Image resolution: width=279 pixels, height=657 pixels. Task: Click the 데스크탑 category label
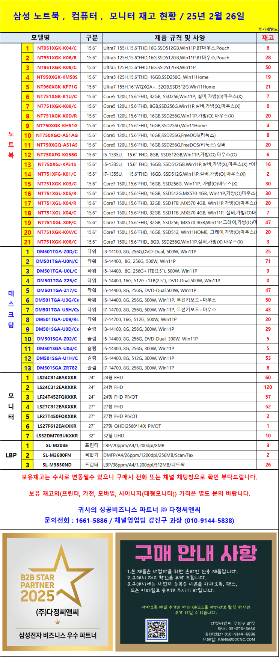click(x=11, y=309)
